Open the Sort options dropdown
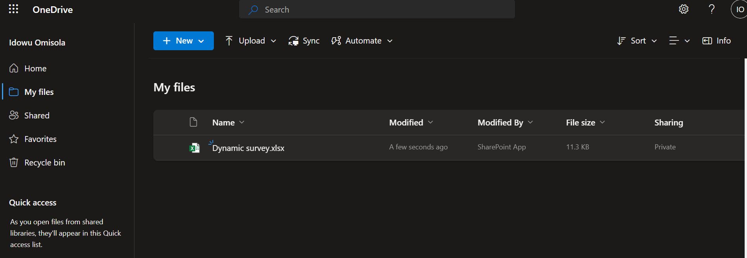Screen dimensions: 747x258 pos(637,41)
